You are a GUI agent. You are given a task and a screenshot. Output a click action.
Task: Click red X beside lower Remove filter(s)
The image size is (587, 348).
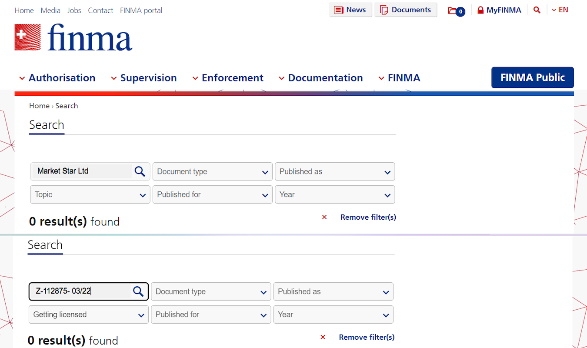323,337
